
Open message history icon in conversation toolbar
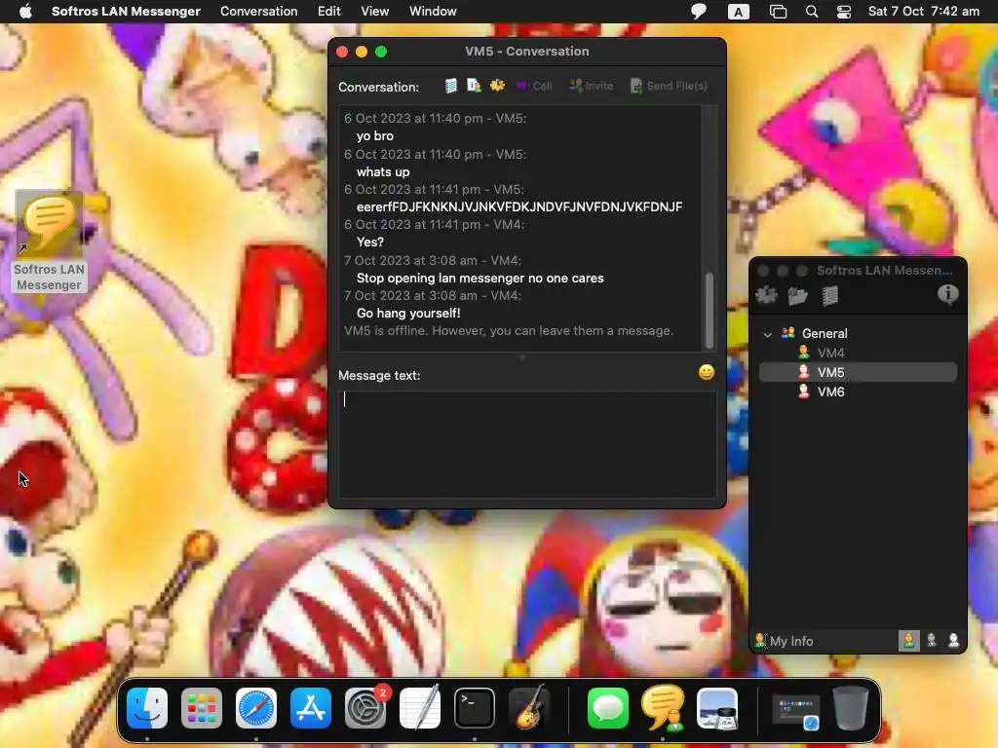pos(450,86)
